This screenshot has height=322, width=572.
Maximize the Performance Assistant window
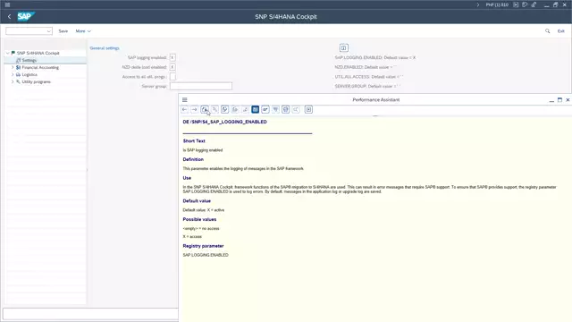tap(559, 99)
